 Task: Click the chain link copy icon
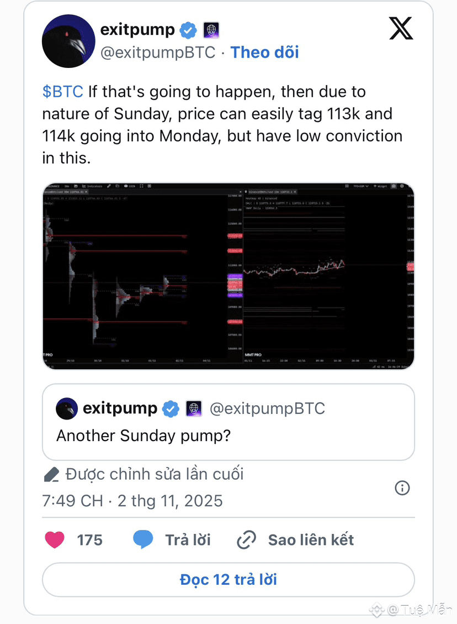(x=246, y=540)
